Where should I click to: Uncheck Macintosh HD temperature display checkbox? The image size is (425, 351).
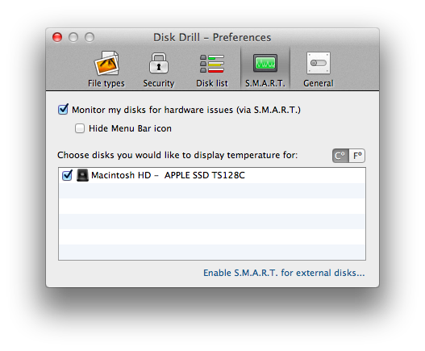(67, 175)
